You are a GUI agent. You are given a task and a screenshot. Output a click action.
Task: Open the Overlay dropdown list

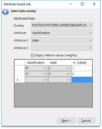click(62, 25)
